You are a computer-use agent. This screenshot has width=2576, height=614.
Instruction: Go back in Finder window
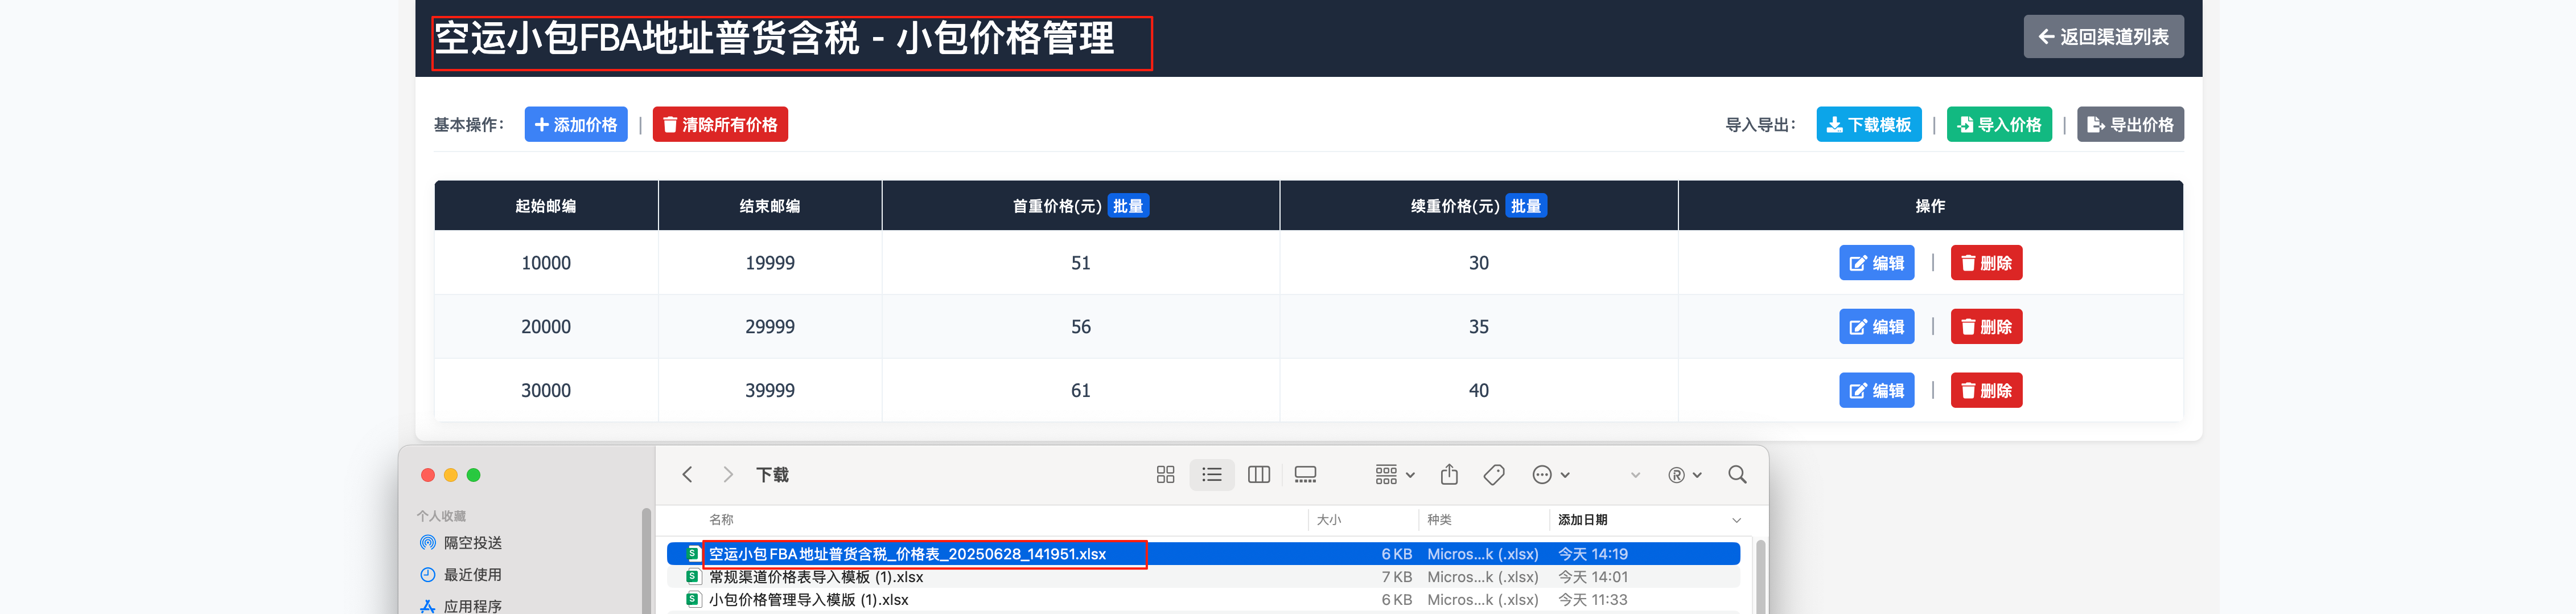pyautogui.click(x=687, y=475)
